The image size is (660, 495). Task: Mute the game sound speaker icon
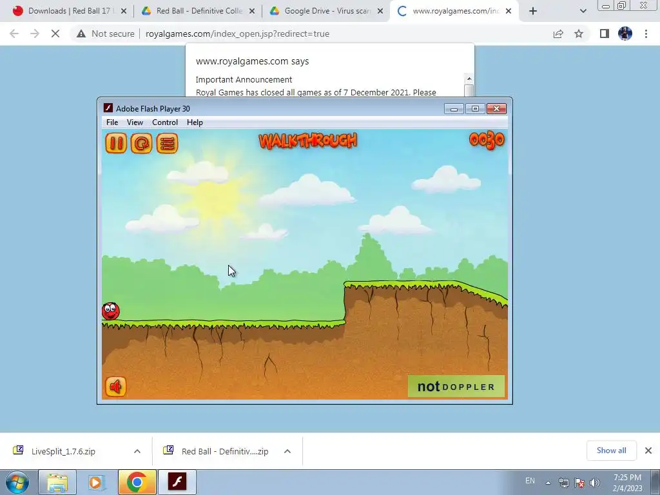(116, 387)
